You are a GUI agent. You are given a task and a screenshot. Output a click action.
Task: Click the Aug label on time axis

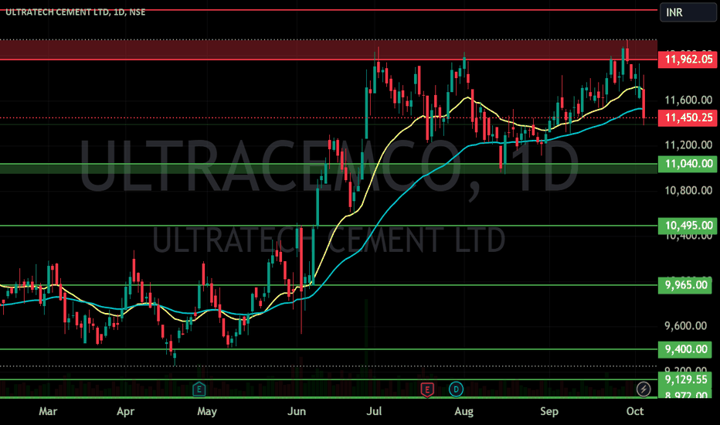pyautogui.click(x=464, y=411)
